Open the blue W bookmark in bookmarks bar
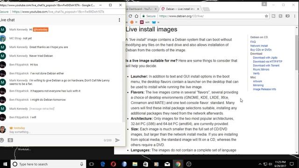299x168 pixels. [154, 22]
